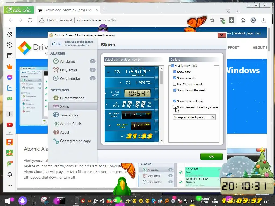
Task: Open the command prompt taskbar icon
Action: tap(61, 201)
